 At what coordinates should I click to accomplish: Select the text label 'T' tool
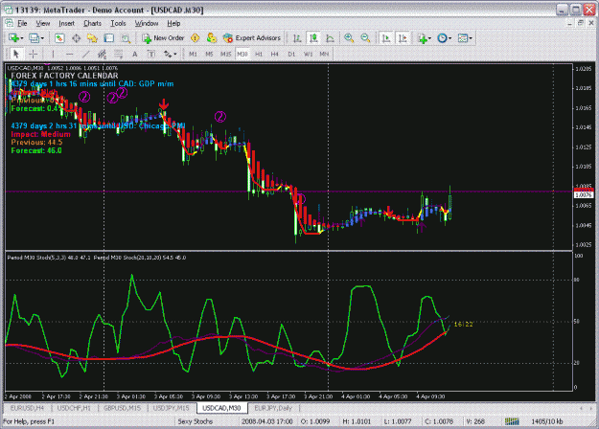151,55
